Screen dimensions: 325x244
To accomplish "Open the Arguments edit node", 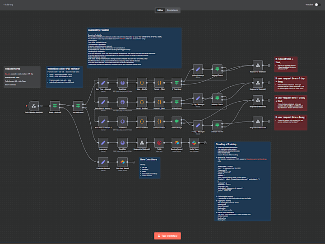I will [103, 143].
